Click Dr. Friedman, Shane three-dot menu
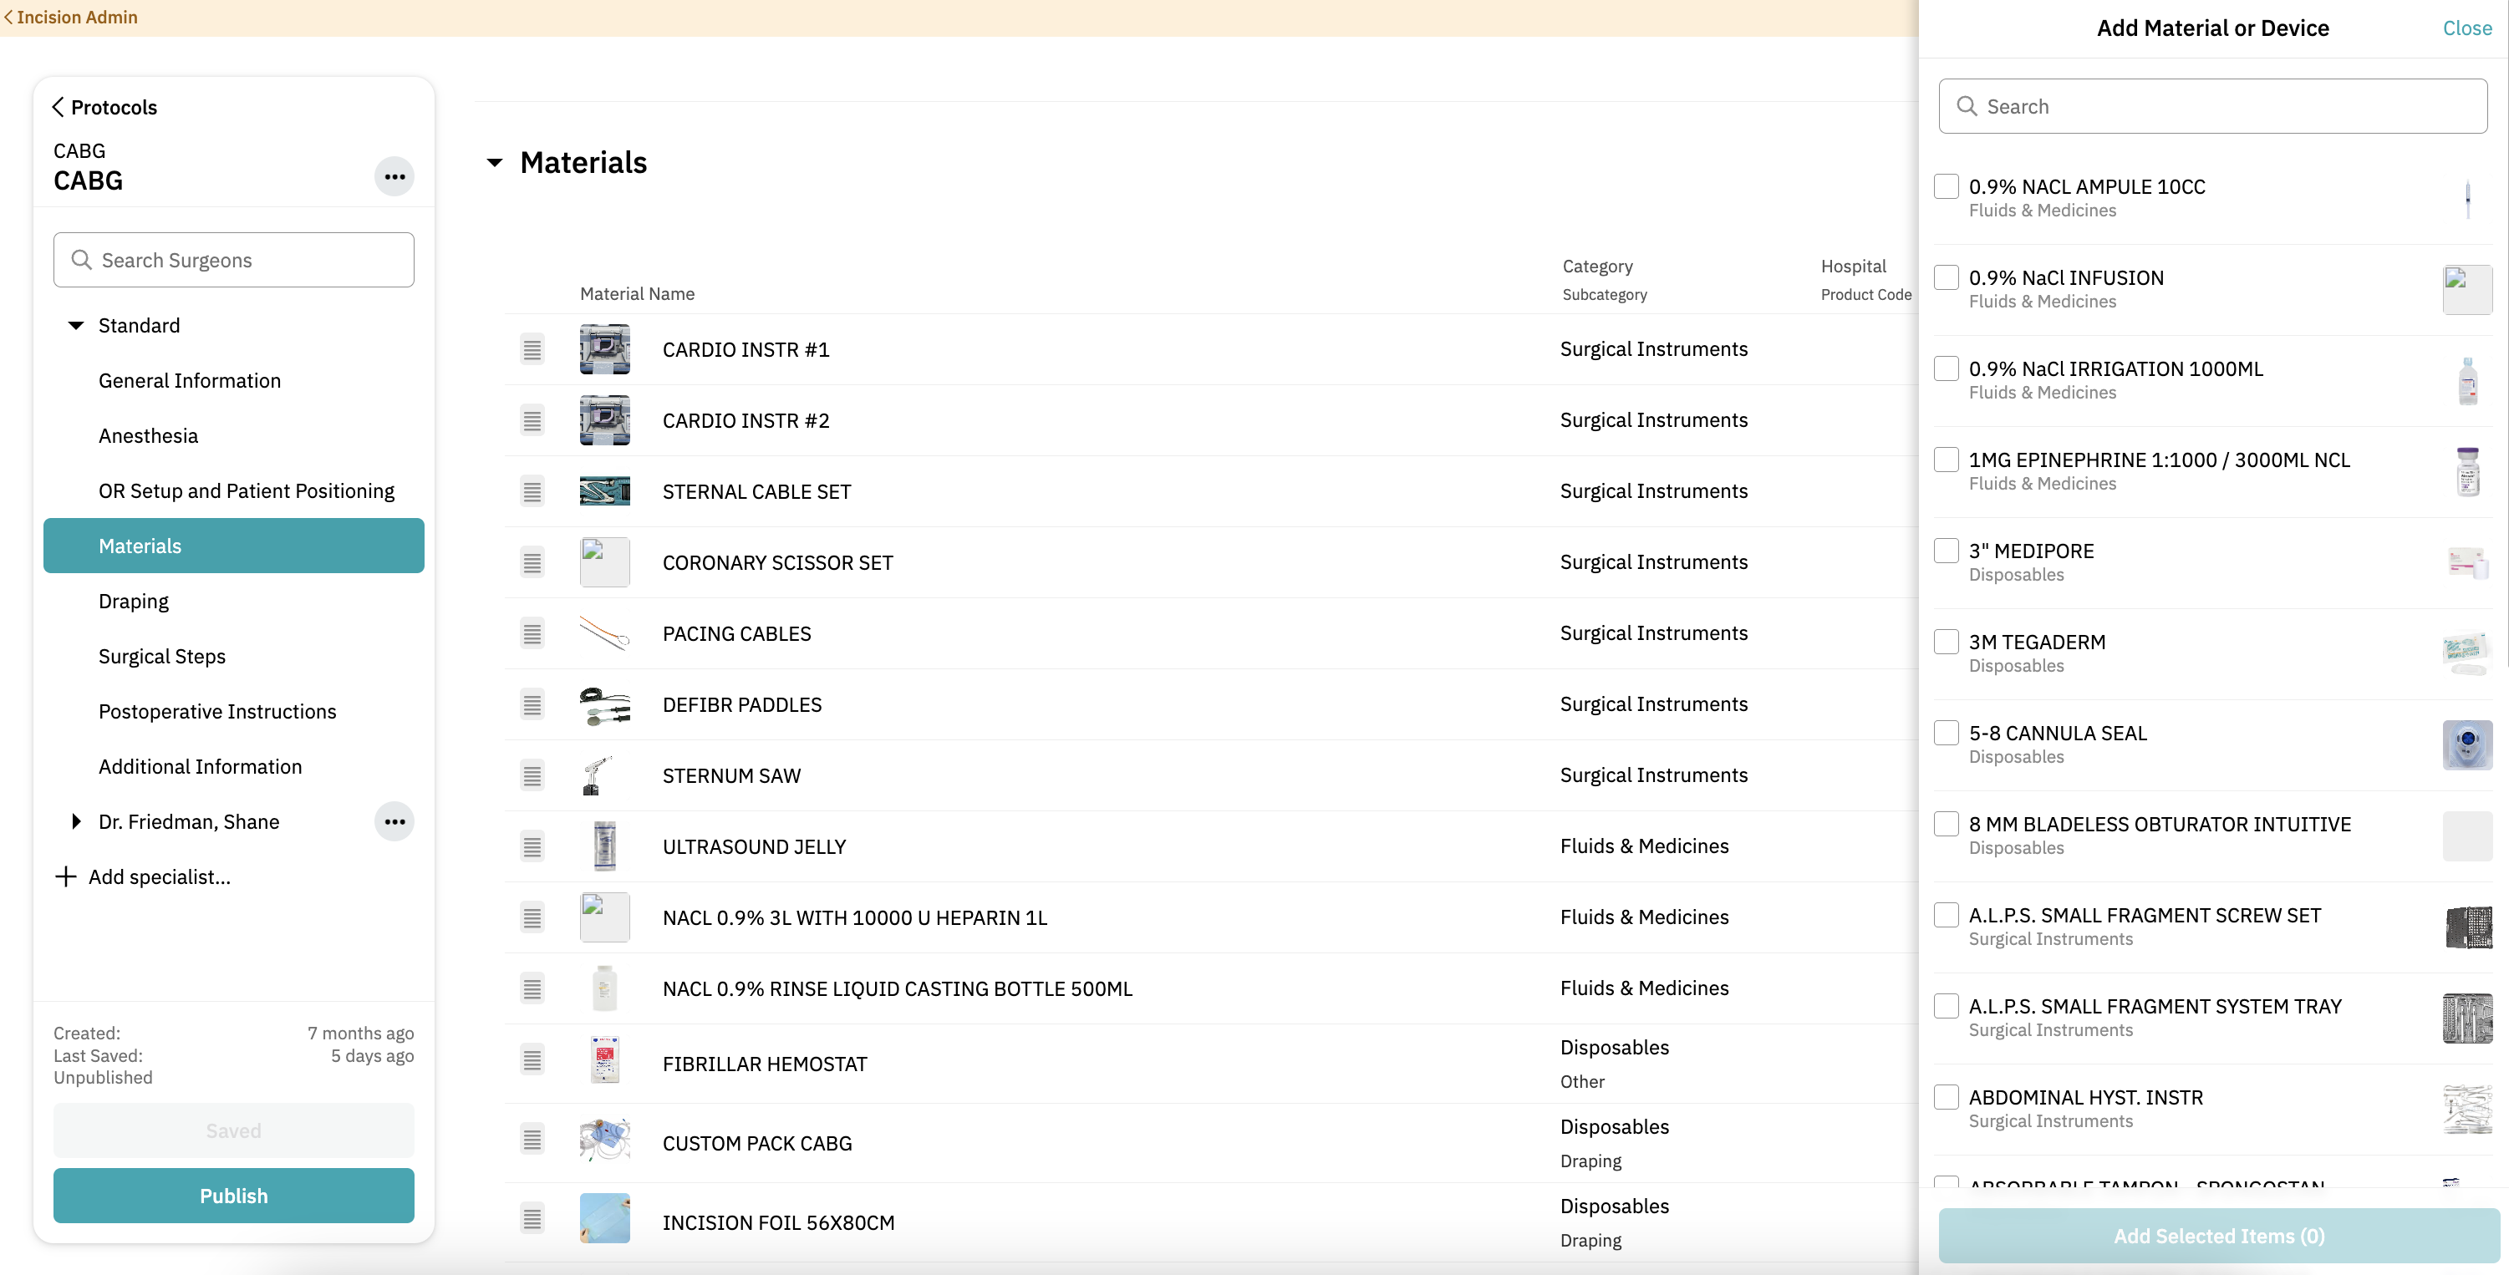Image resolution: width=2509 pixels, height=1275 pixels. [x=394, y=821]
